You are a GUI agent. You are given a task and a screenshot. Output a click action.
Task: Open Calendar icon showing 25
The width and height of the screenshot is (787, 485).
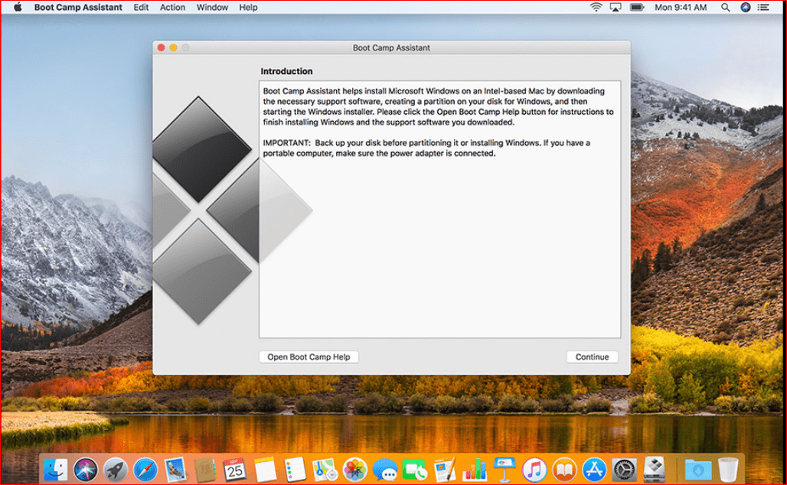point(234,470)
